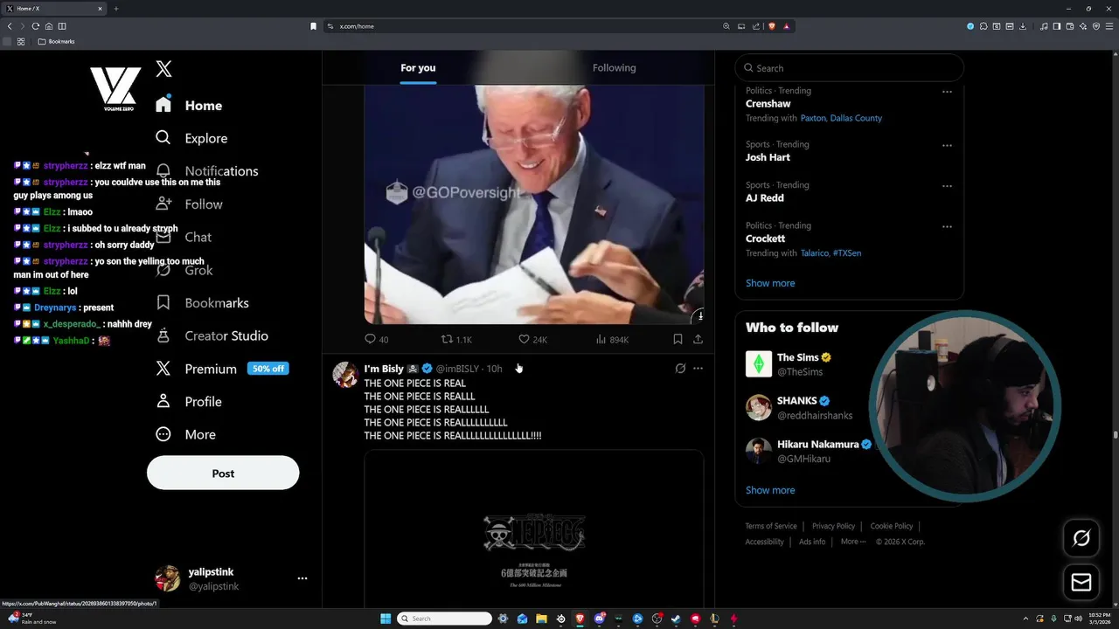Click the Post button

coord(223,473)
